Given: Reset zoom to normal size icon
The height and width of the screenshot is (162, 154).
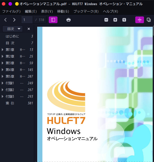Looking at the screenshot, I should (124, 20).
